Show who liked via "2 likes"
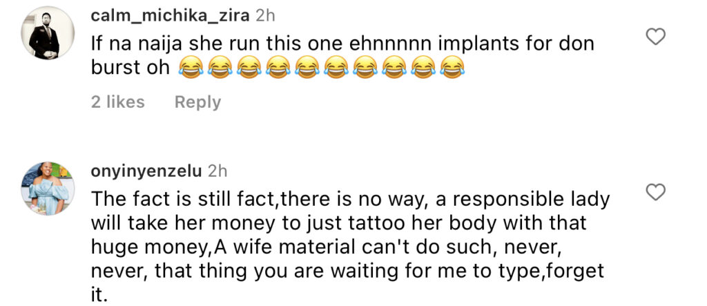 117,102
